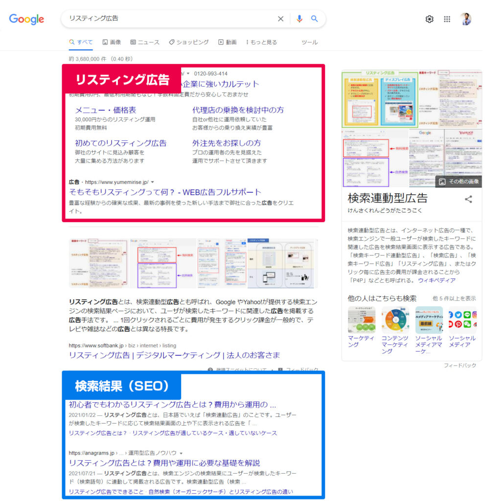Click first featured snippet image thumbnail
Viewport: 485px width, 501px height.
99,263
